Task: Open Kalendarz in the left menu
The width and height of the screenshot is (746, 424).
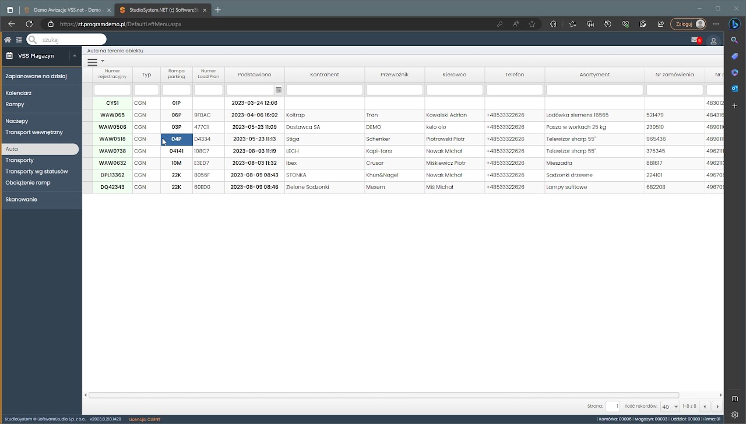Action: coord(19,93)
